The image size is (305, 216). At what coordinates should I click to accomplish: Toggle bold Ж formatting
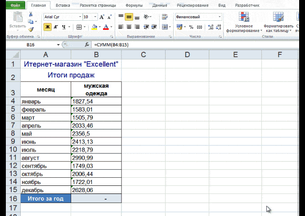pyautogui.click(x=48, y=27)
